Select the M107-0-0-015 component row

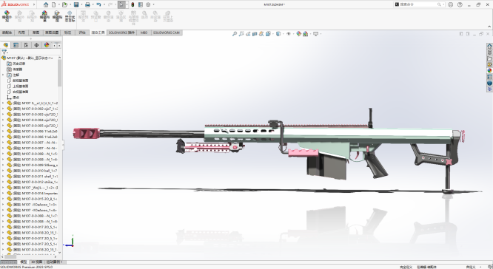tap(32, 199)
